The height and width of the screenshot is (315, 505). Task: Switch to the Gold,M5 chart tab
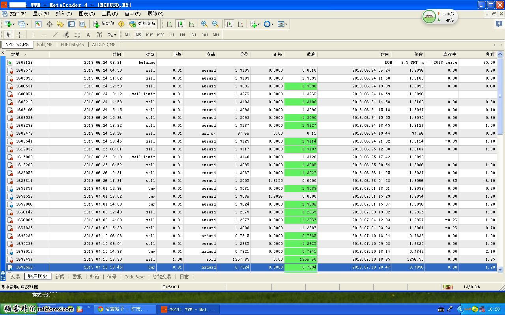click(44, 44)
